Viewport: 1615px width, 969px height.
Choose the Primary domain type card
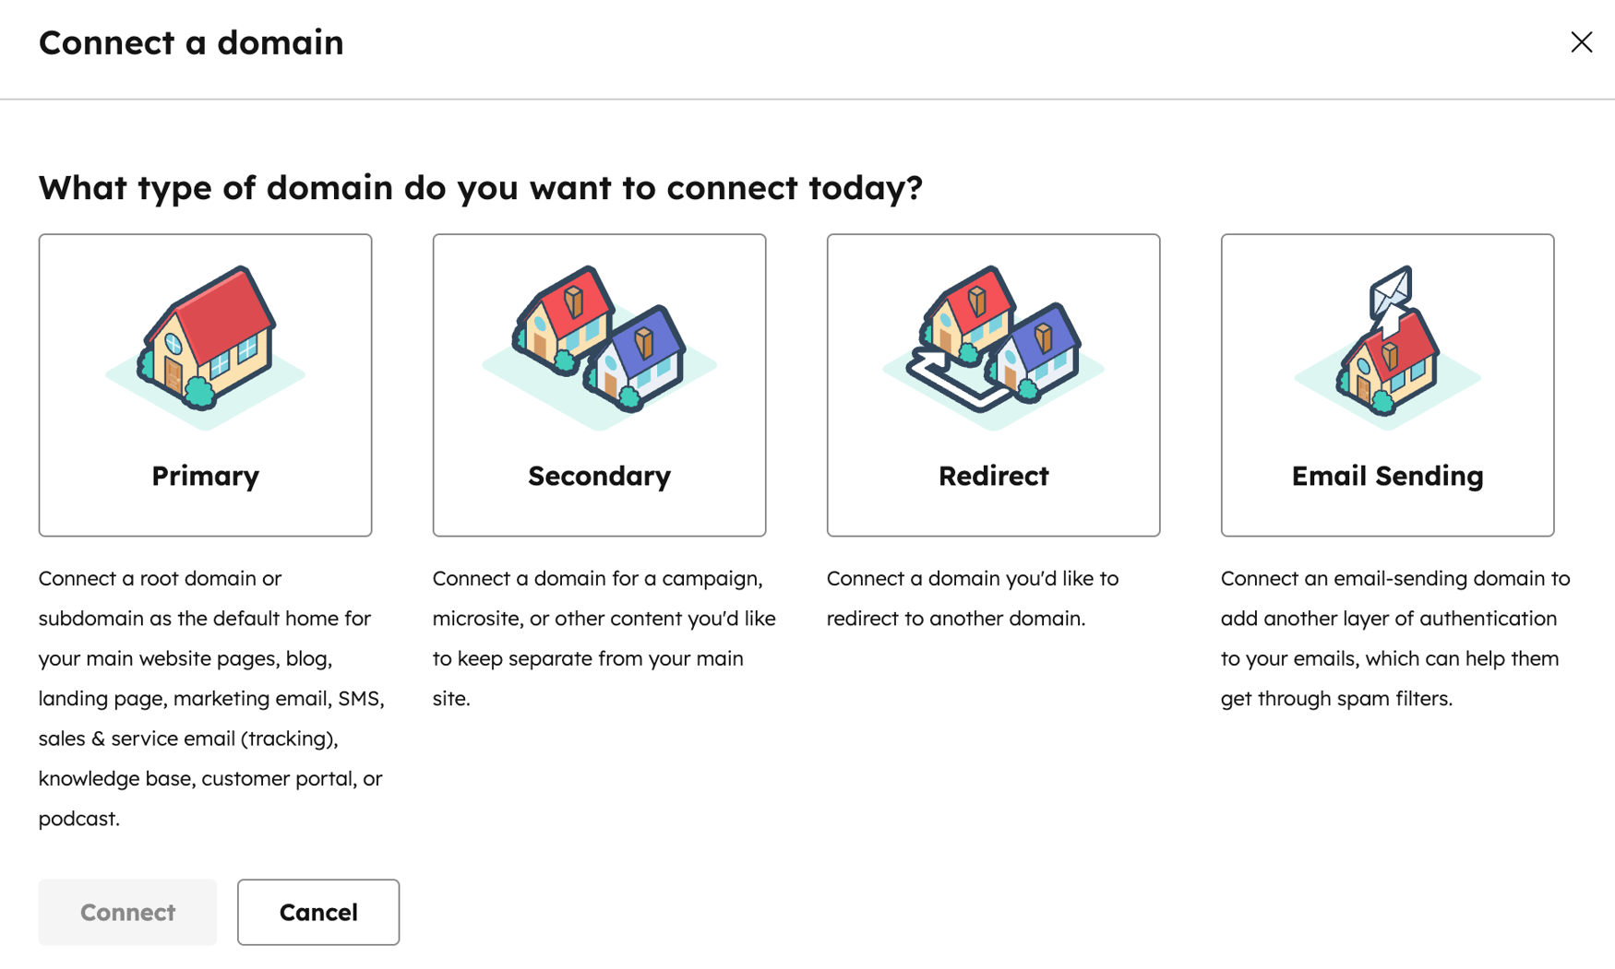point(205,384)
